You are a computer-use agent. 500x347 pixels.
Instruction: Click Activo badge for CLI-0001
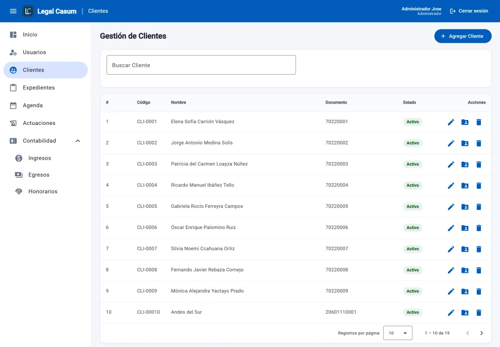413,122
